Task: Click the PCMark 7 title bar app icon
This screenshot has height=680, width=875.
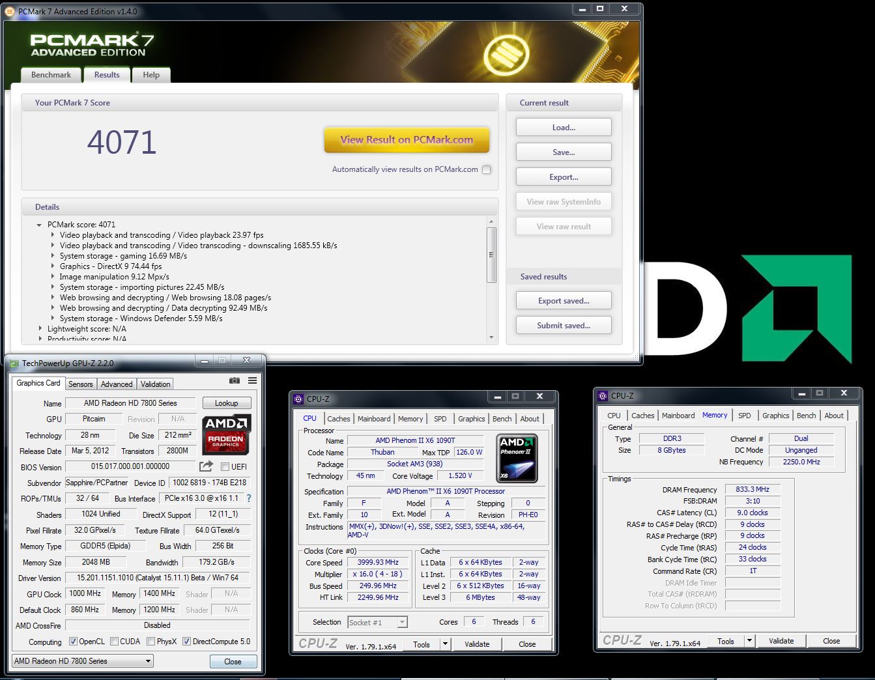Action: pos(10,12)
